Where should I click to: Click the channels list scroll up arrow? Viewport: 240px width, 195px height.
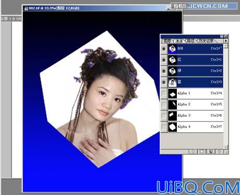tap(225, 45)
